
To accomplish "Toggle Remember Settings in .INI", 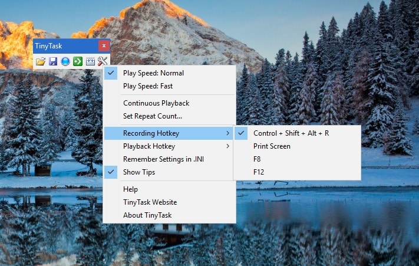I will [163, 159].
